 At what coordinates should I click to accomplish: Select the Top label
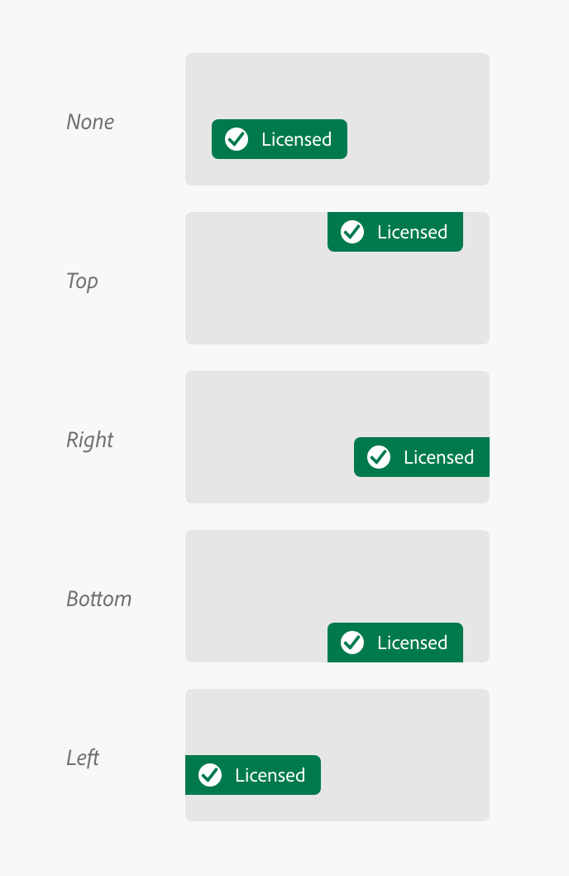coord(82,281)
